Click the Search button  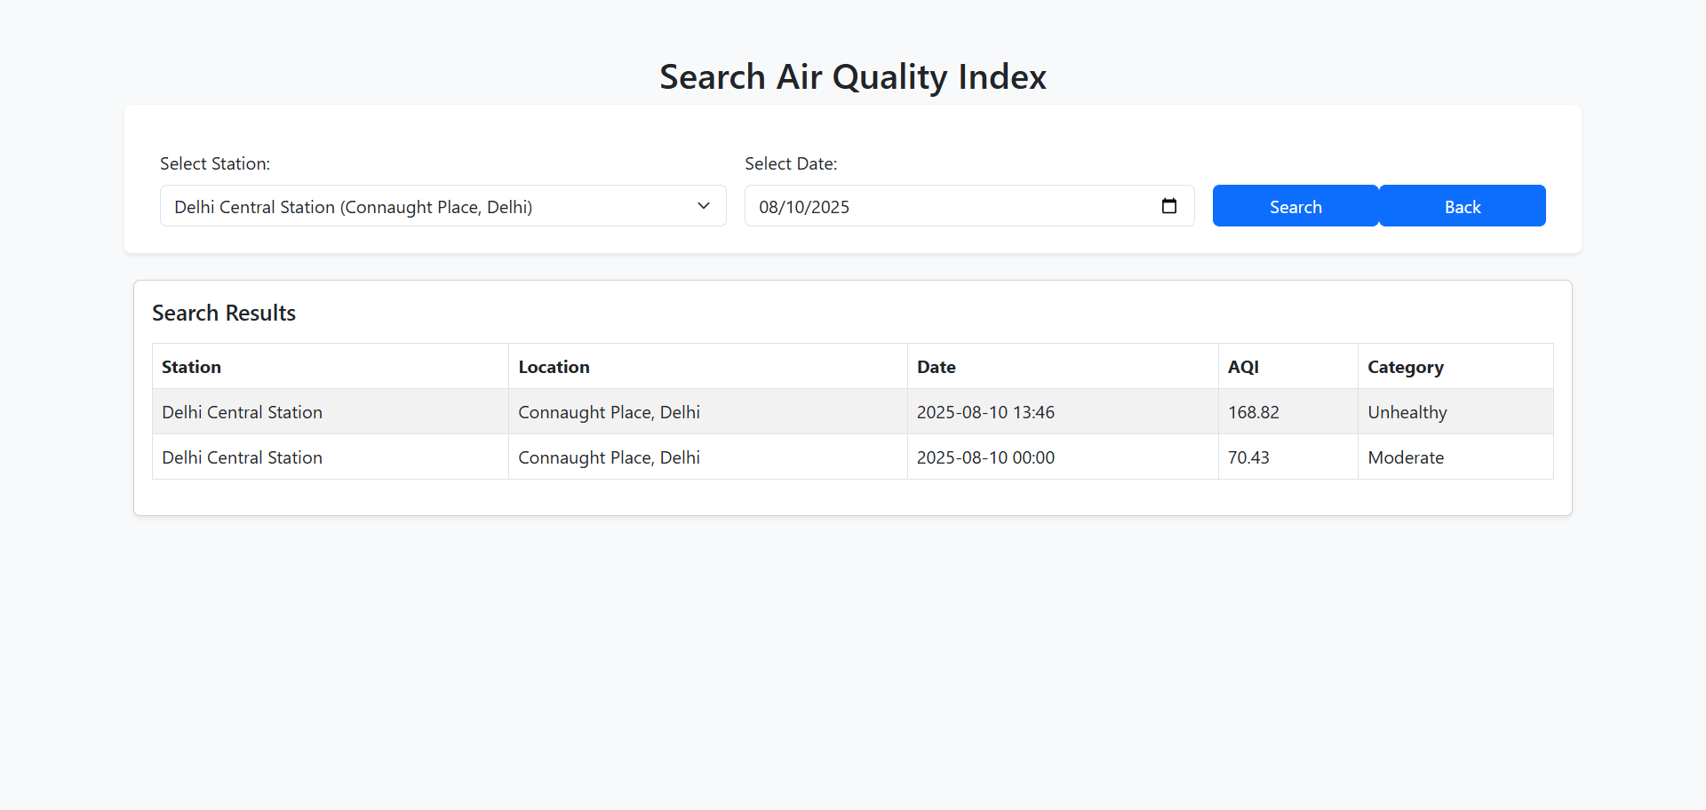tap(1295, 205)
